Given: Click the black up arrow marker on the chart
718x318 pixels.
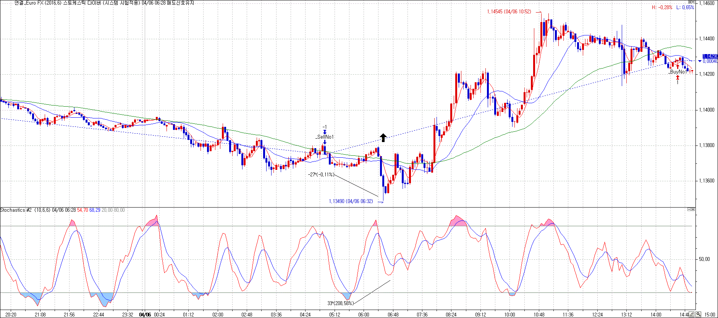Looking at the screenshot, I should pyautogui.click(x=383, y=137).
